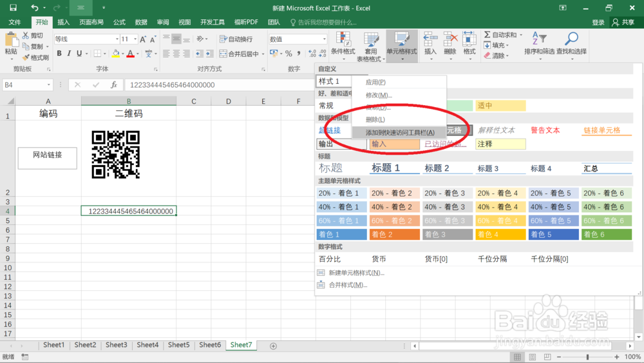Apply the 20% - Accent 1 style
Image resolution: width=644 pixels, height=363 pixels.
(x=342, y=193)
